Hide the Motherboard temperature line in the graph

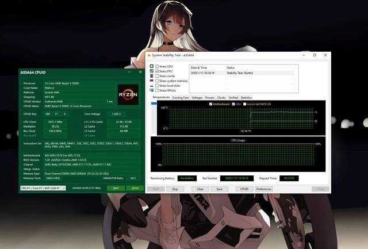(210, 104)
